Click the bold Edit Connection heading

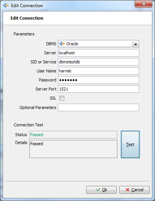(x=27, y=18)
